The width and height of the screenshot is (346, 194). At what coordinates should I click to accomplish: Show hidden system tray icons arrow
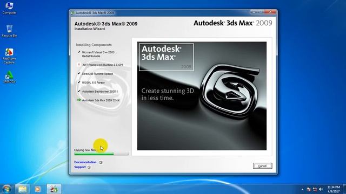pyautogui.click(x=302, y=189)
